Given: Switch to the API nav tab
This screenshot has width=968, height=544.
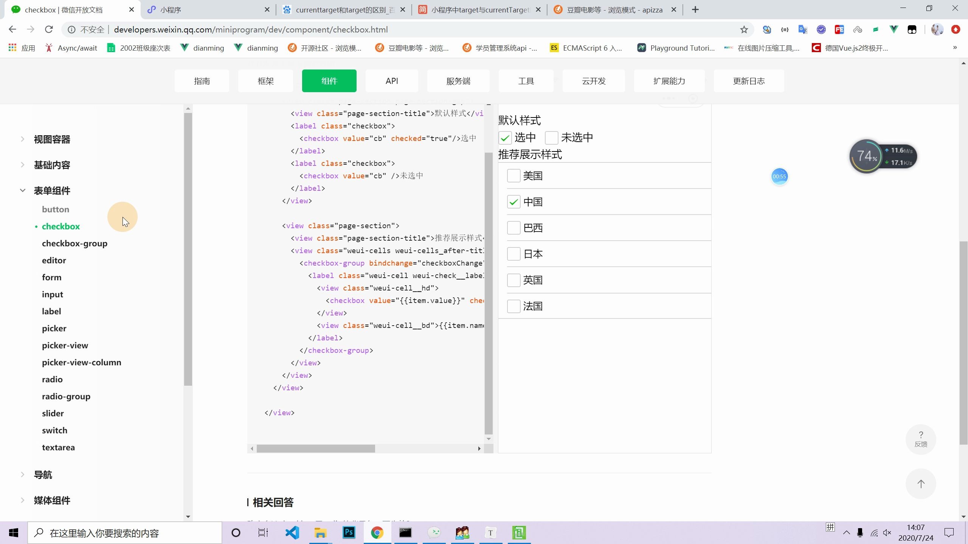Looking at the screenshot, I should point(392,81).
